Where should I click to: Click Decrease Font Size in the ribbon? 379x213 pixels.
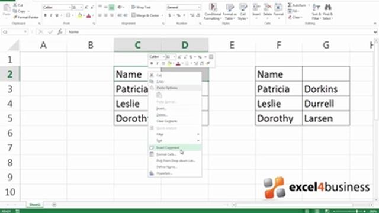(92, 7)
